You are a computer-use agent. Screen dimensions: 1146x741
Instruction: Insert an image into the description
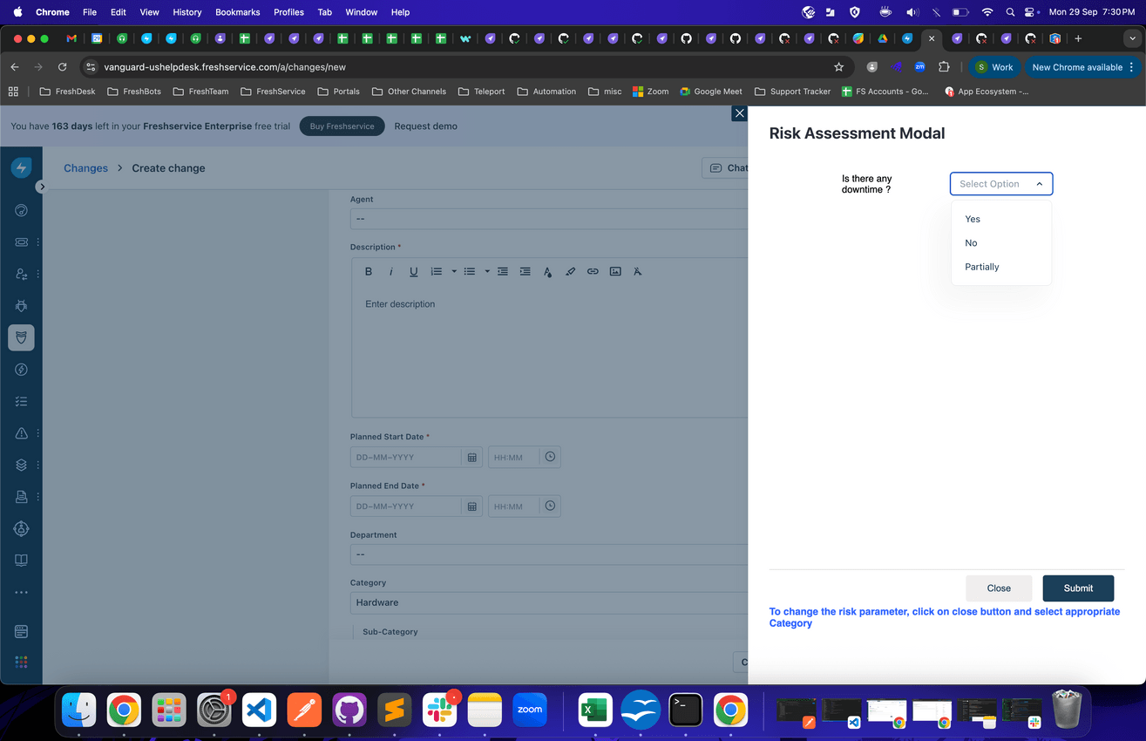click(x=615, y=271)
